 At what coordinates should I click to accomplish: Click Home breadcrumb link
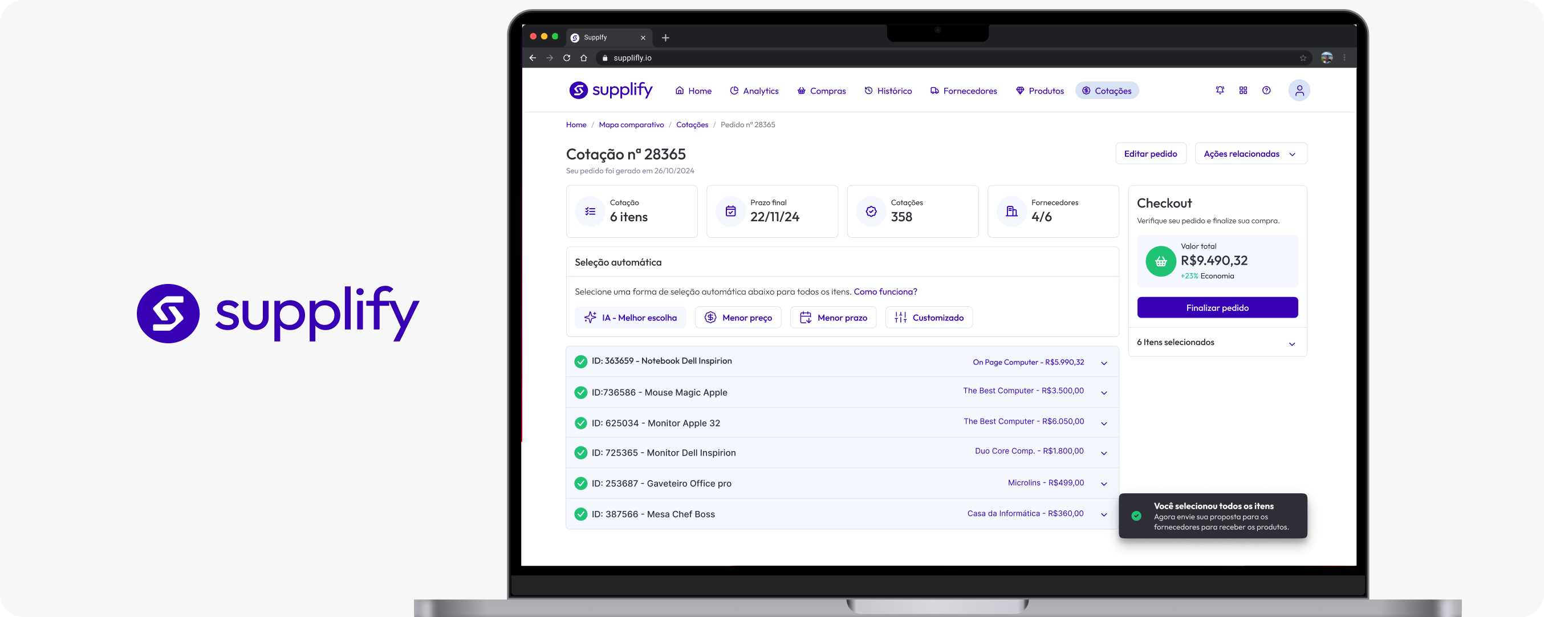coord(575,125)
